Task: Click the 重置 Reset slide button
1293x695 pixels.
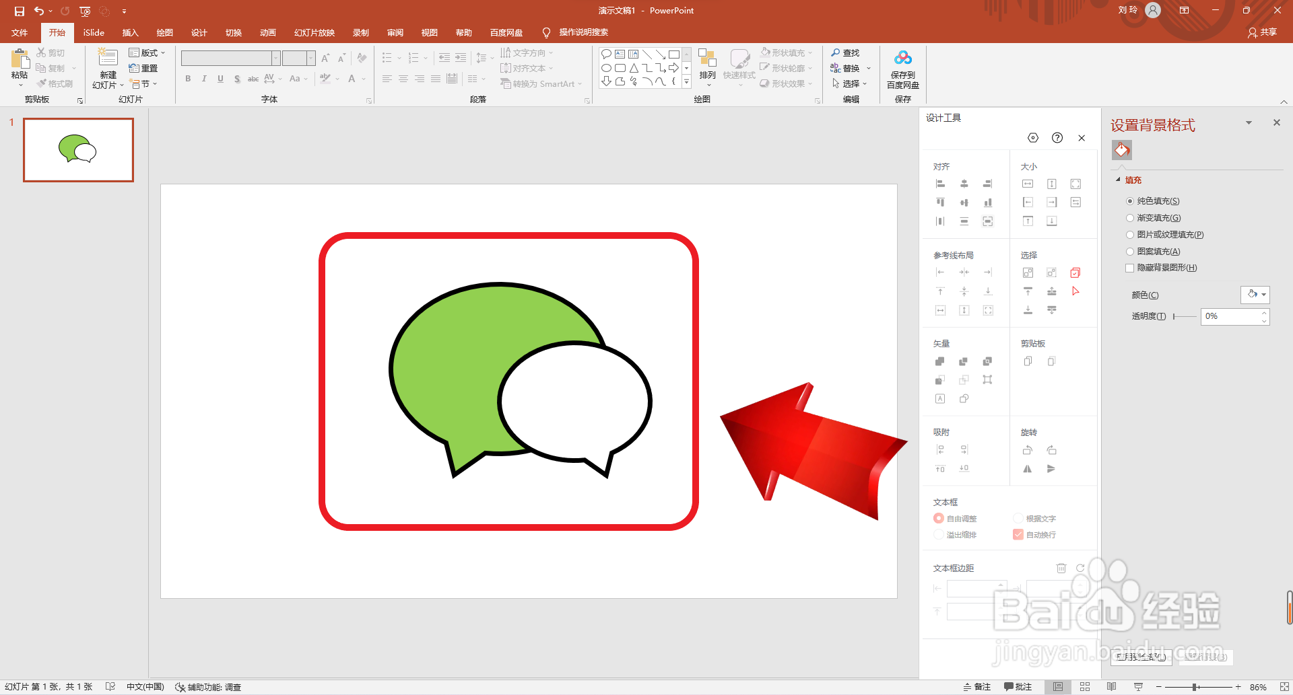Action: [143, 68]
